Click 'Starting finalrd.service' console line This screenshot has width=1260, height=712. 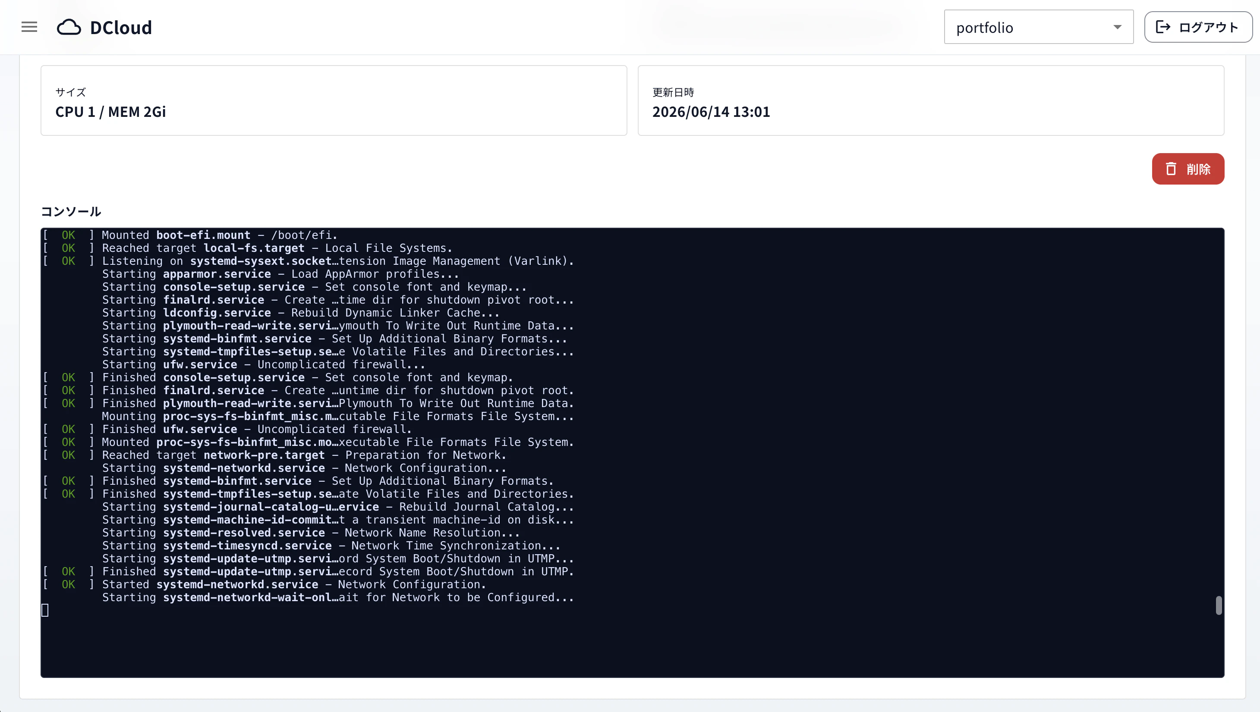pyautogui.click(x=338, y=300)
